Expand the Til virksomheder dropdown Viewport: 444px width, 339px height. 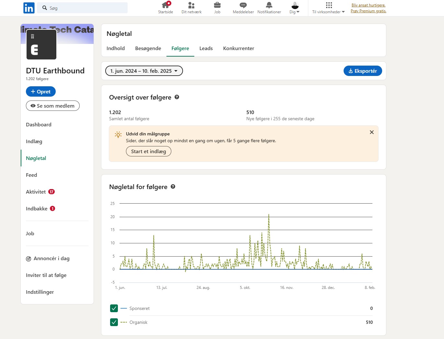(328, 12)
